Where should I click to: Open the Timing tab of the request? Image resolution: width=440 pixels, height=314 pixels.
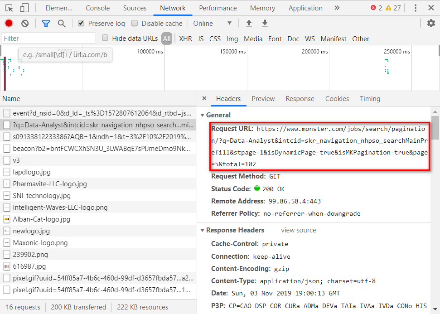[370, 99]
